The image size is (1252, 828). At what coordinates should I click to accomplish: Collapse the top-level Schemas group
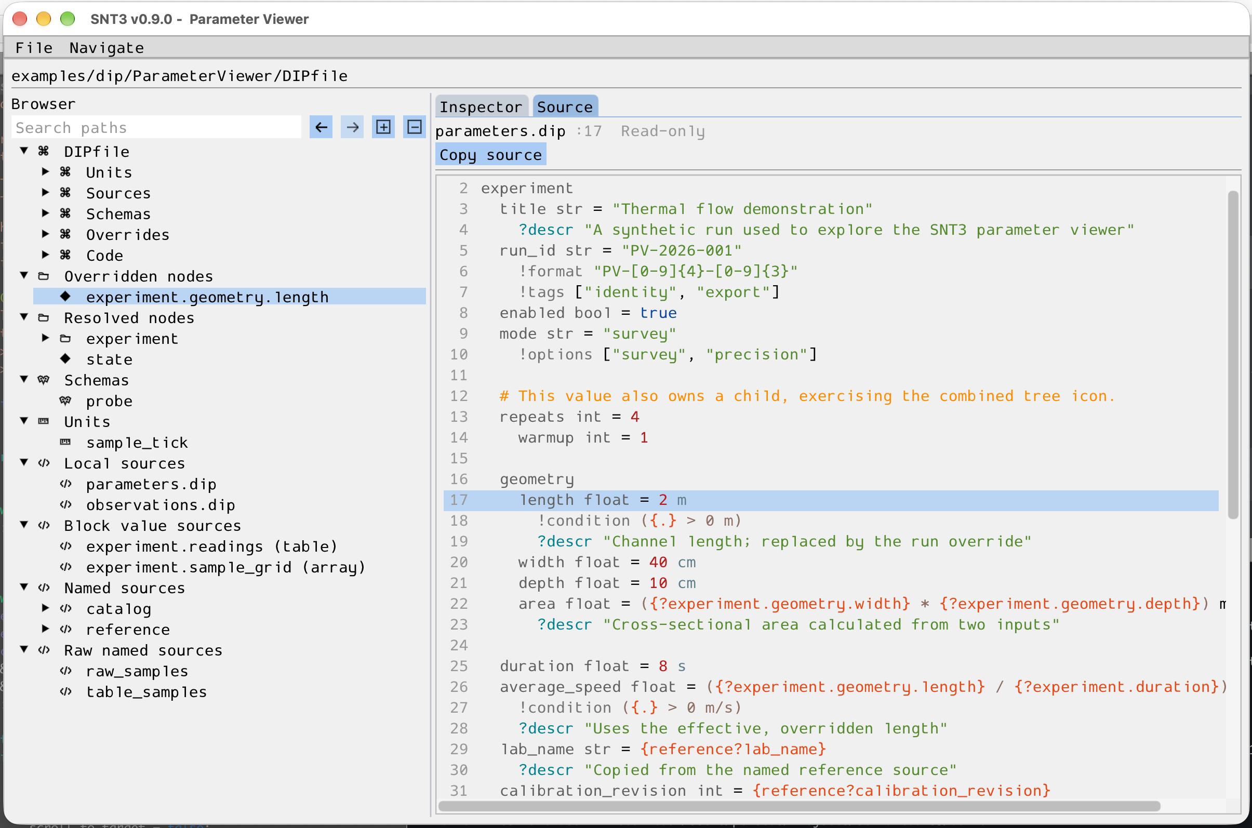pos(24,379)
